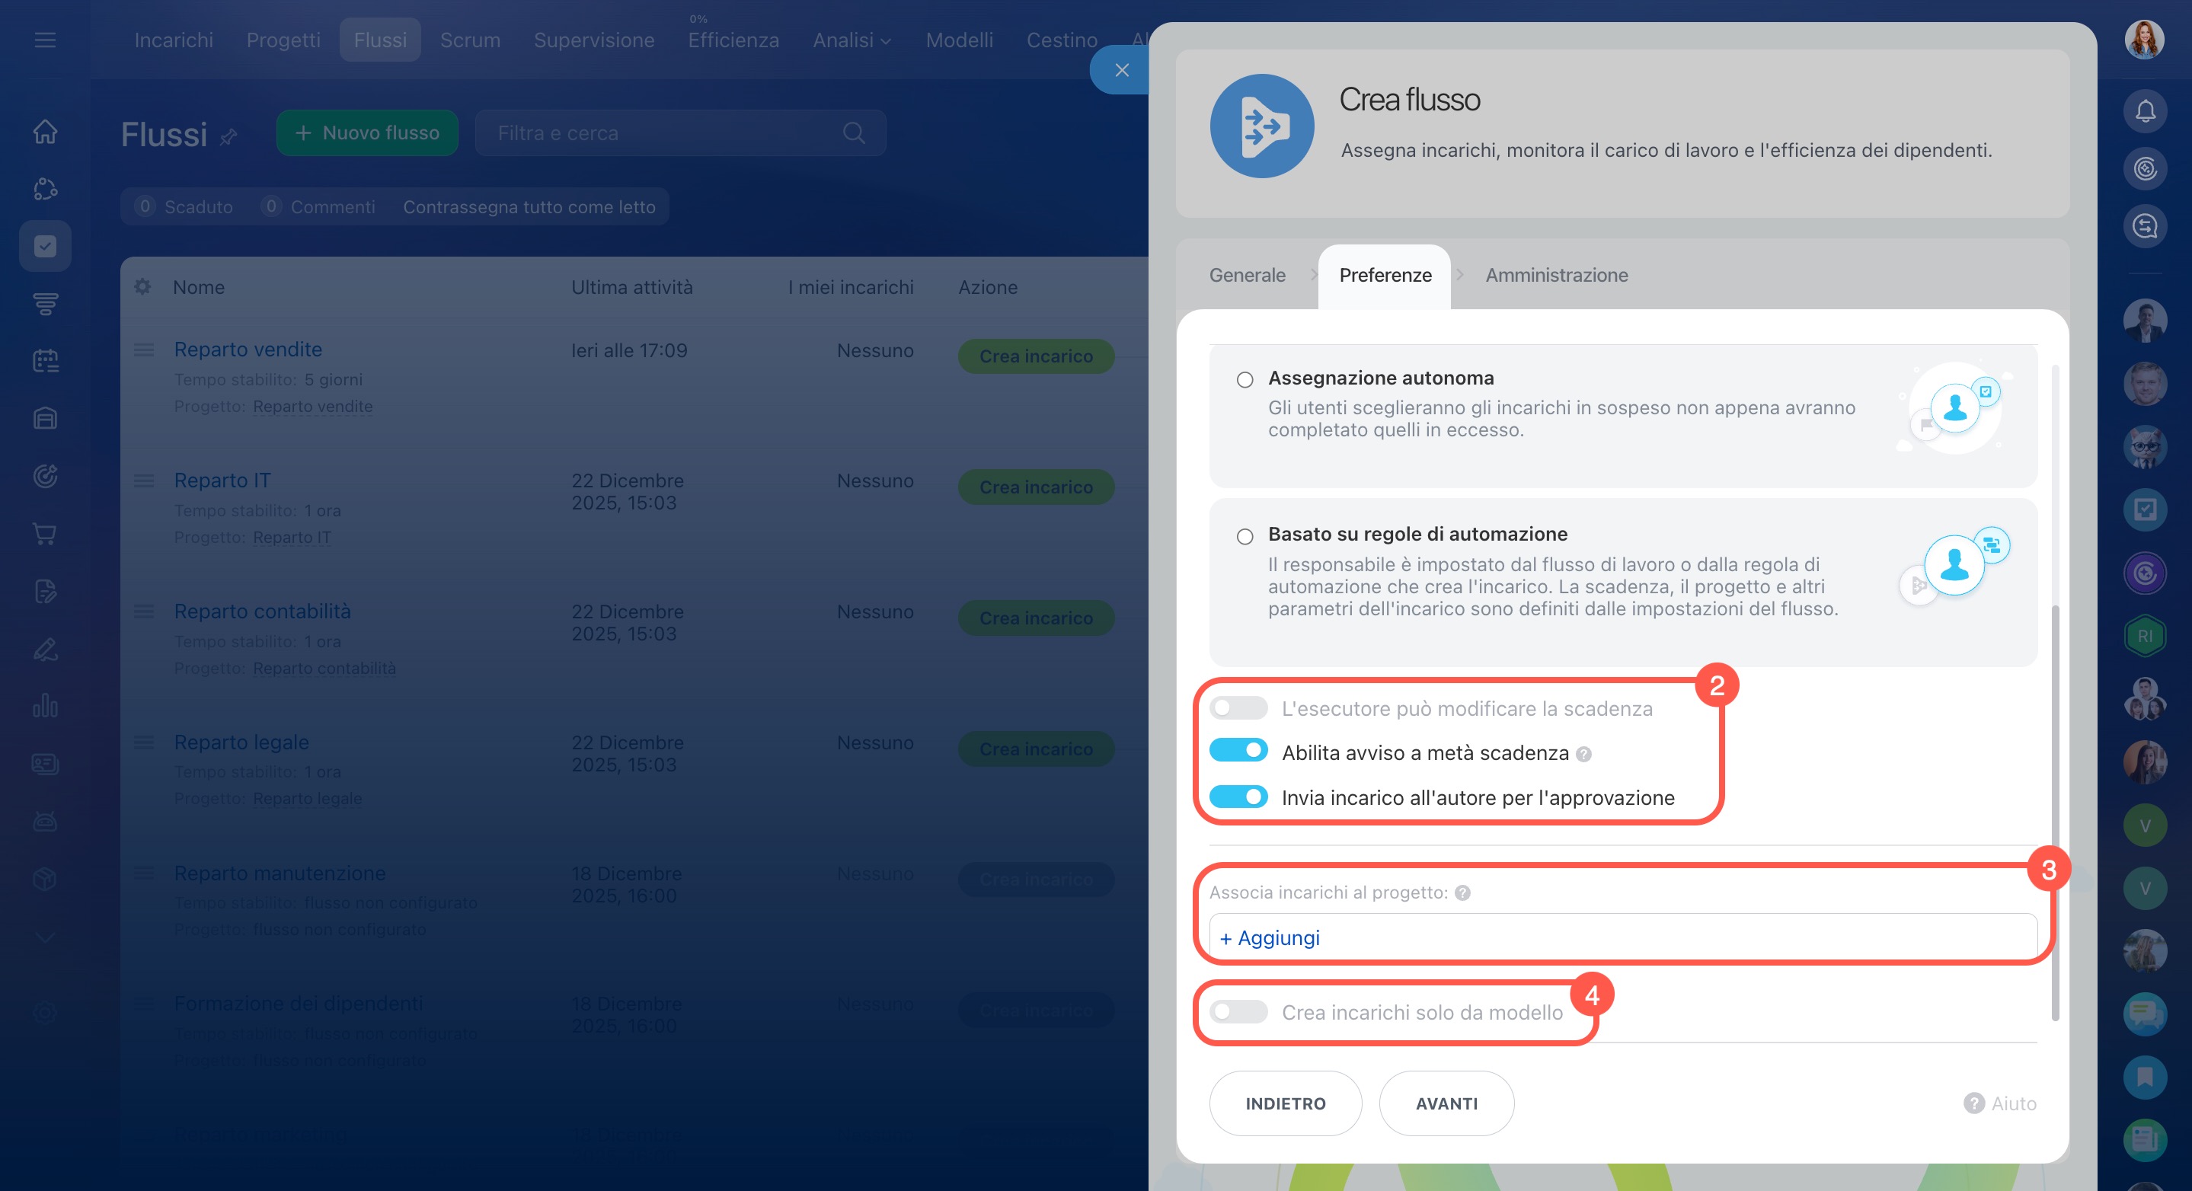Disable Abilita avviso a metà scadenza toggle
Viewport: 2192px width, 1191px height.
(x=1238, y=750)
